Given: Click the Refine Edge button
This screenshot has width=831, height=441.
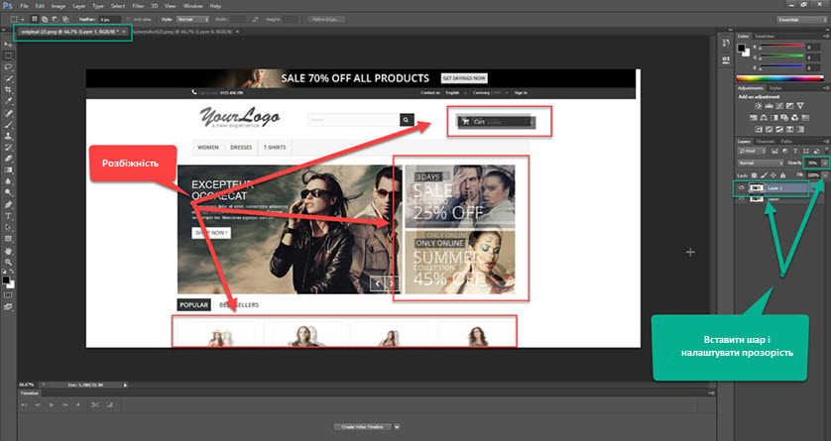Looking at the screenshot, I should (x=326, y=19).
